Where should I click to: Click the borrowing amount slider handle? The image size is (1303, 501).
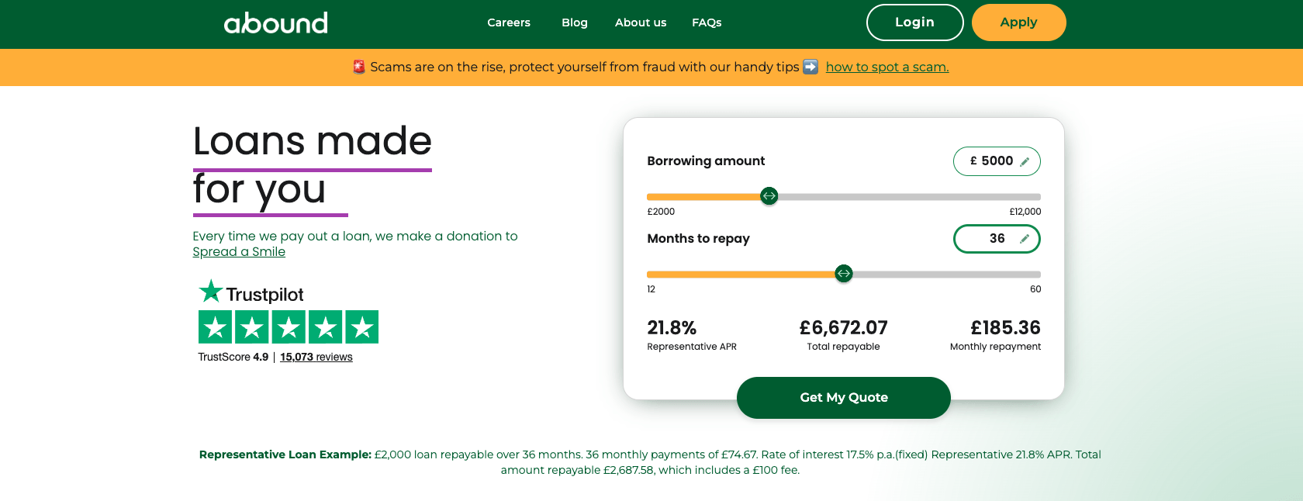coord(769,196)
